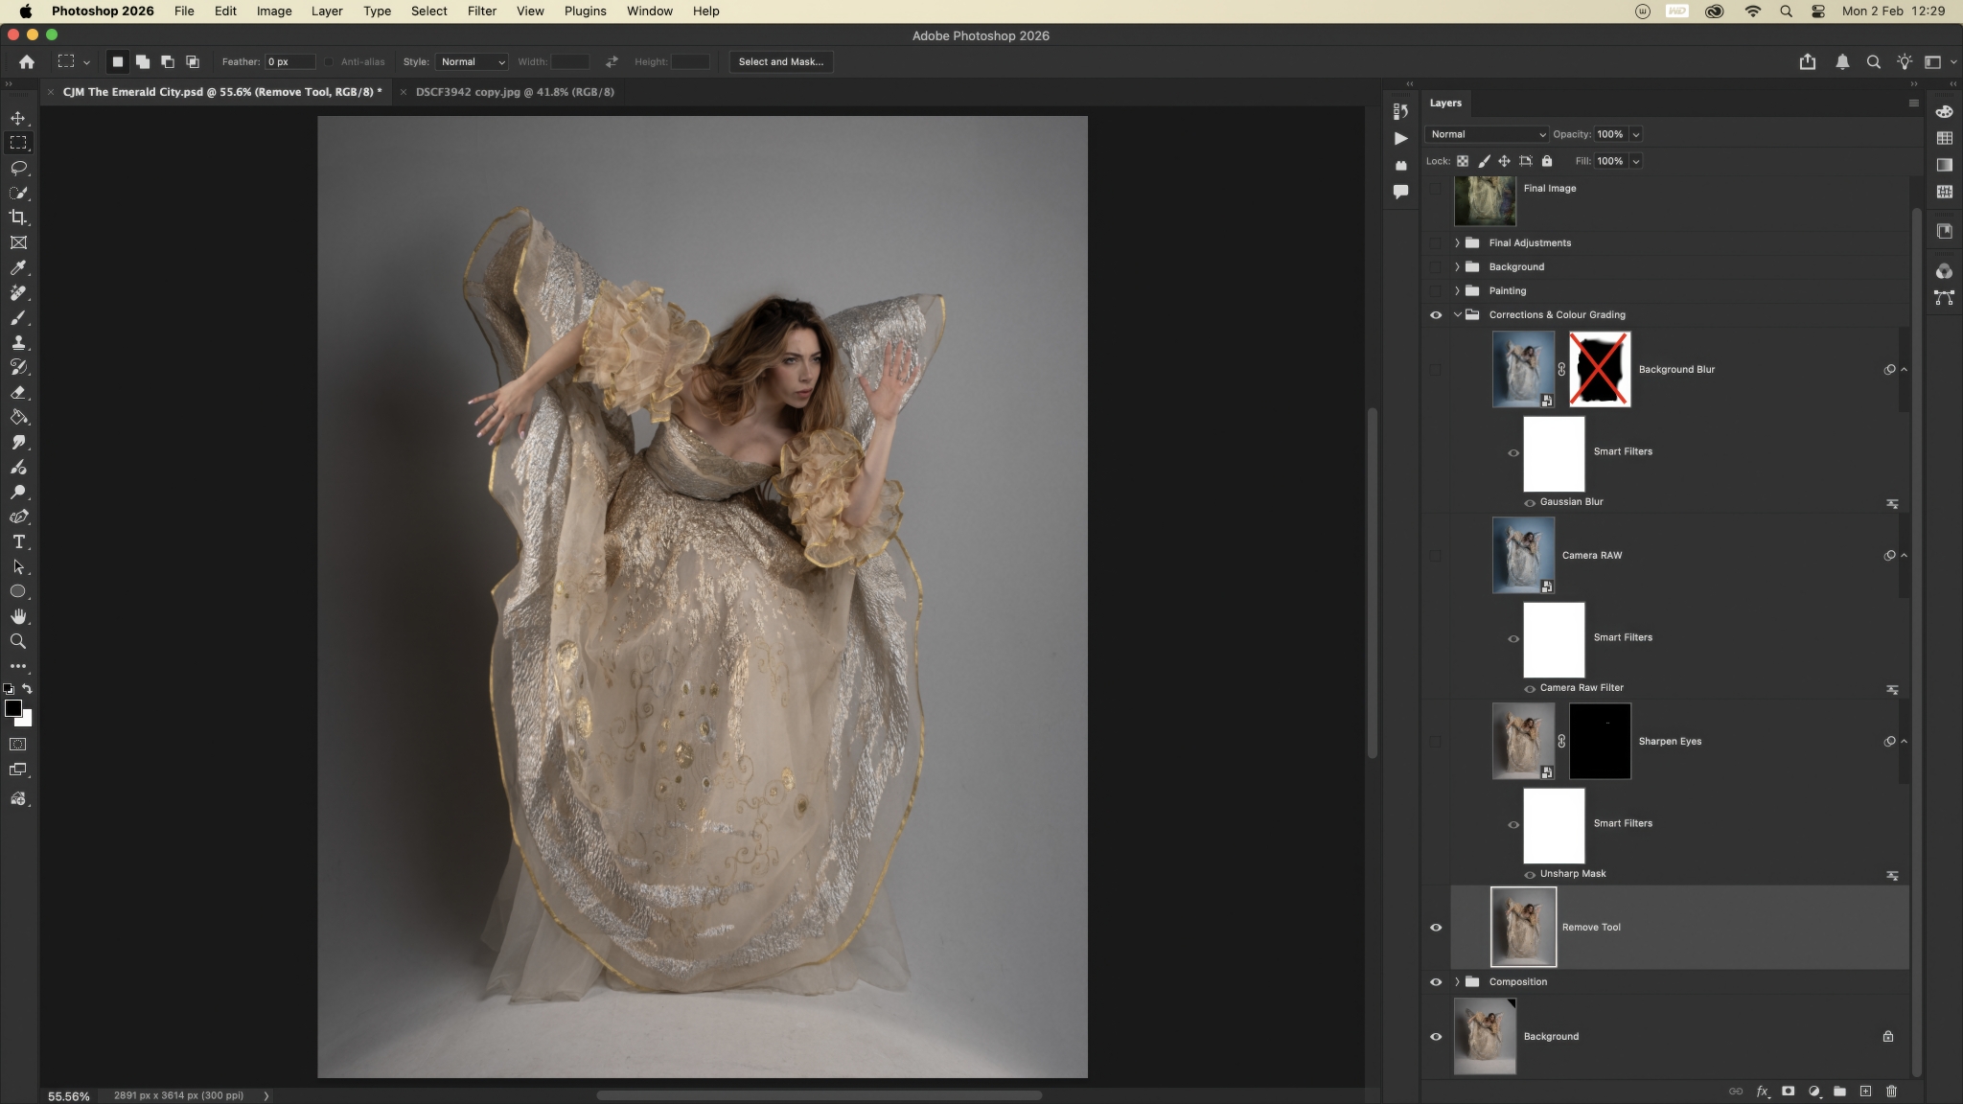Image resolution: width=1963 pixels, height=1104 pixels.
Task: Select the Move tool
Action: point(18,118)
